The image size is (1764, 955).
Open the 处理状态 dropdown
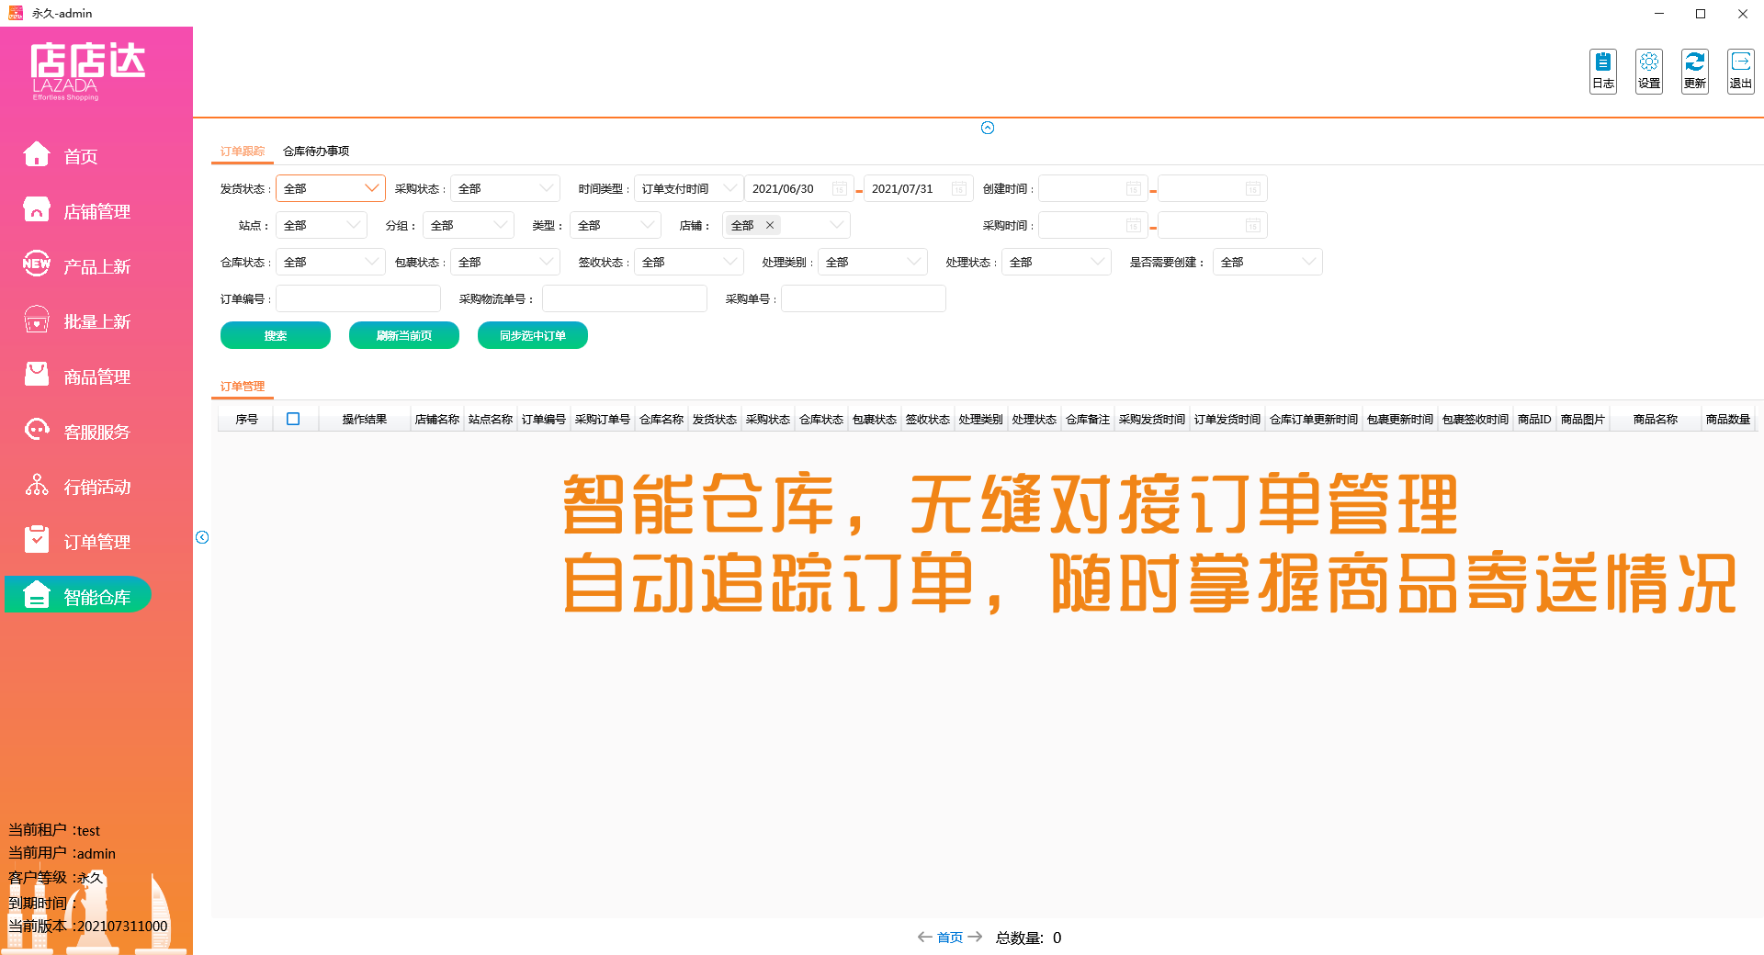[x=1057, y=262]
